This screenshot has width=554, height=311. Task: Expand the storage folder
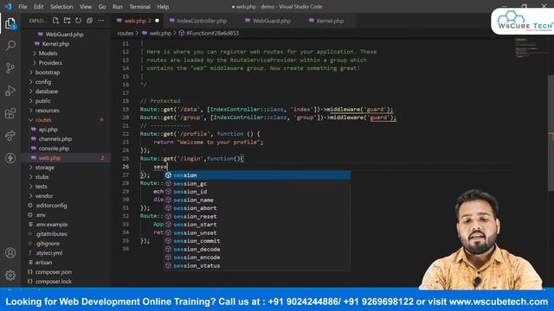point(44,168)
